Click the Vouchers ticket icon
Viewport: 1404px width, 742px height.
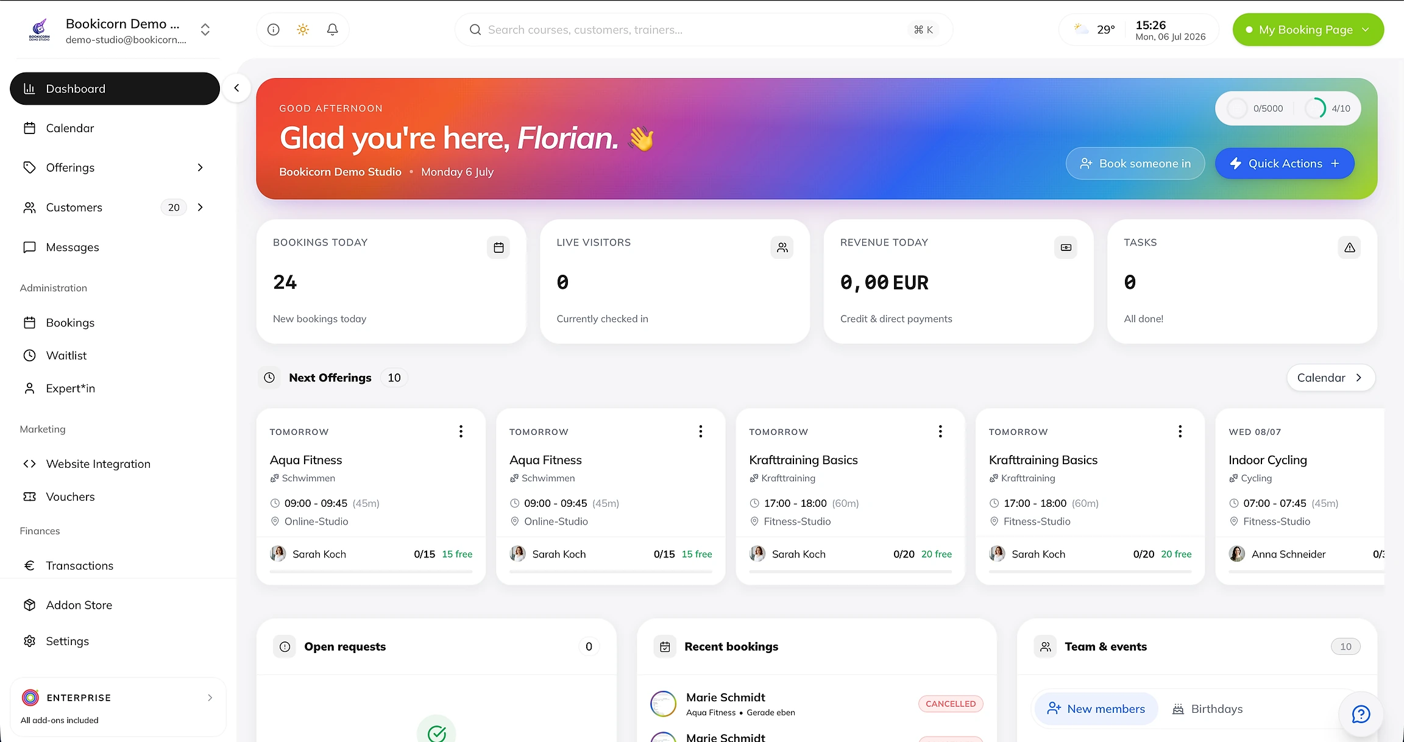tap(29, 496)
